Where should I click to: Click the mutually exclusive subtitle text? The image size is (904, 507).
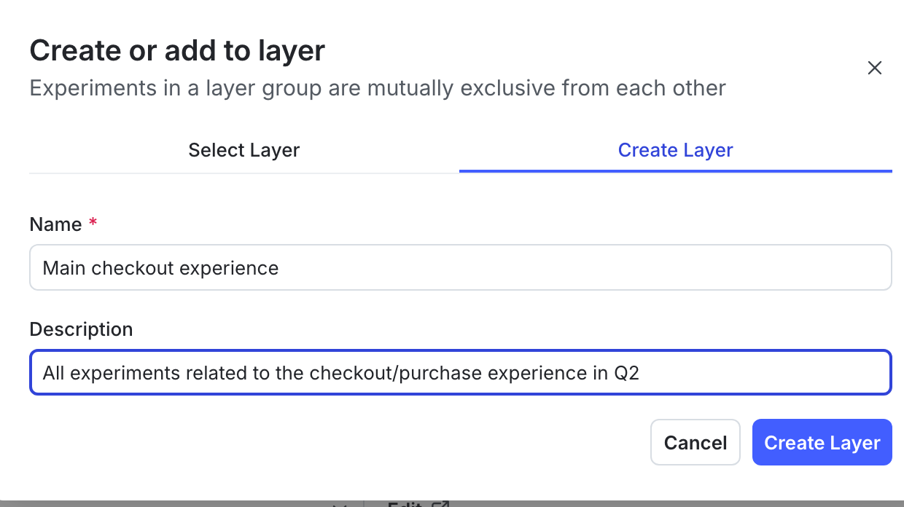point(377,87)
